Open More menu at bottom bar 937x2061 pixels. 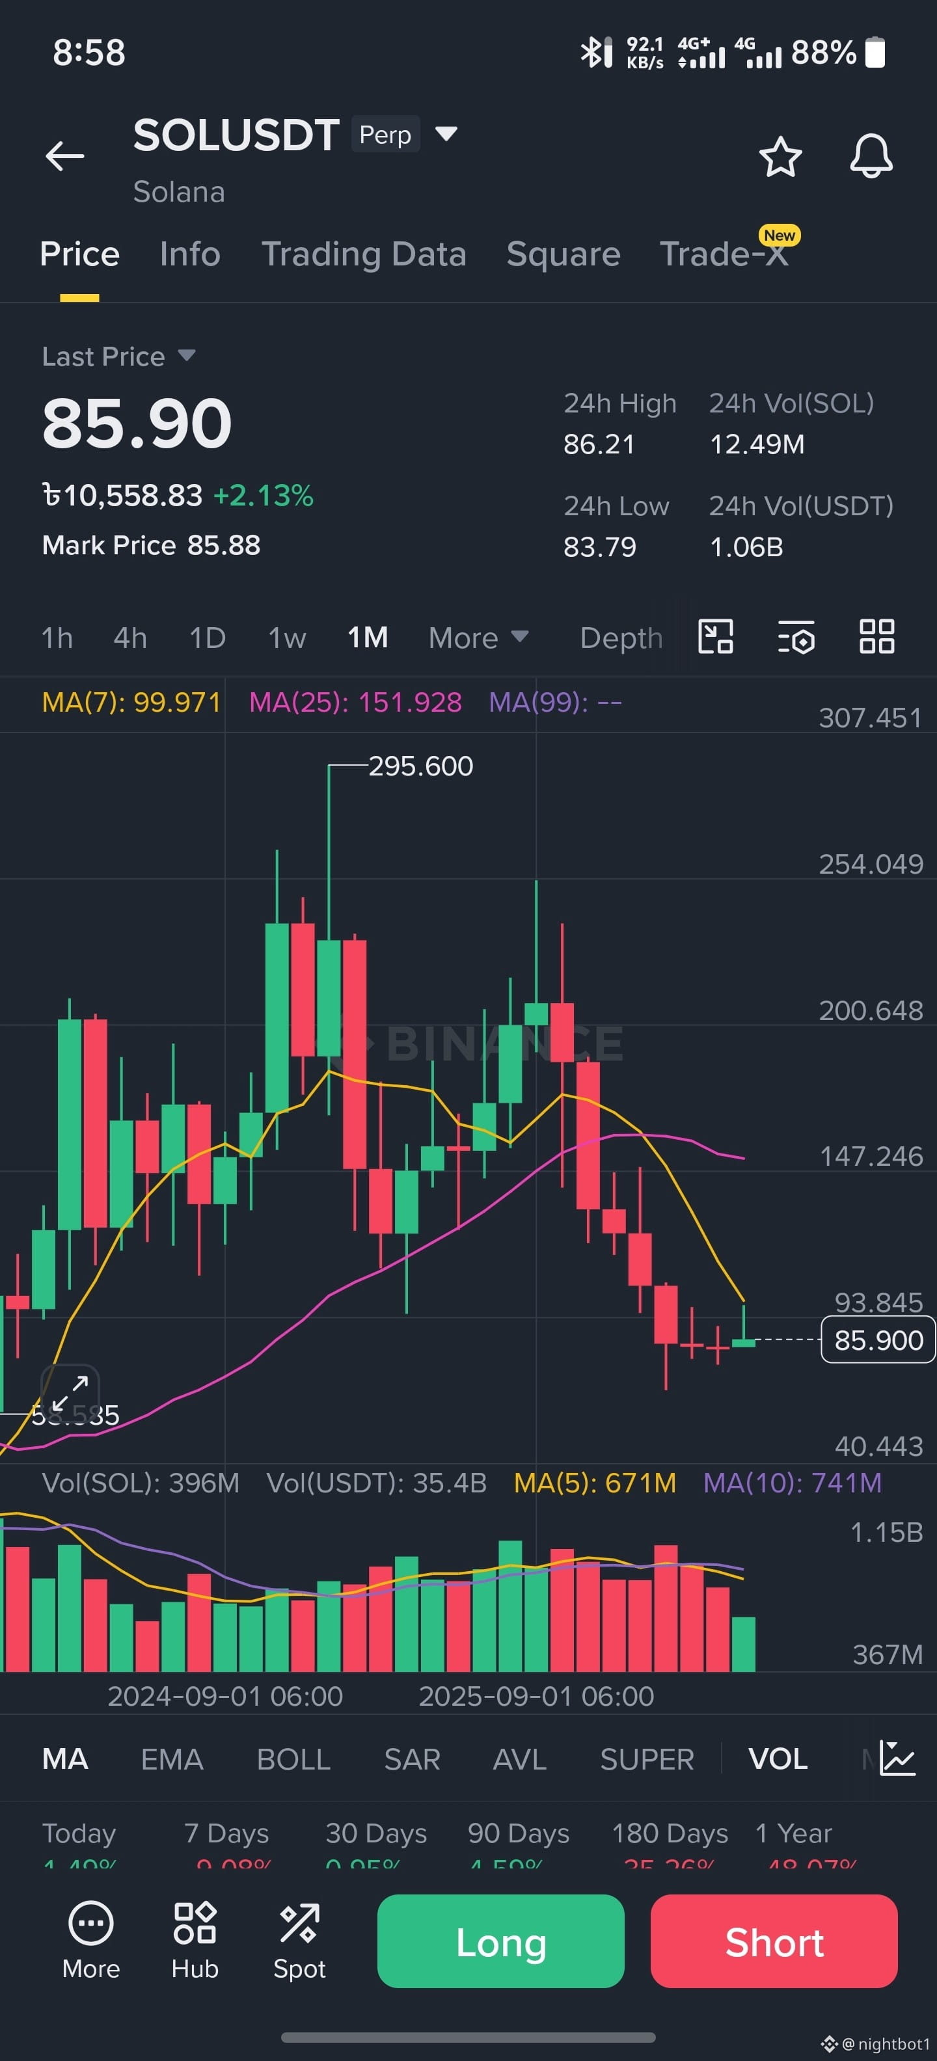(x=91, y=1941)
